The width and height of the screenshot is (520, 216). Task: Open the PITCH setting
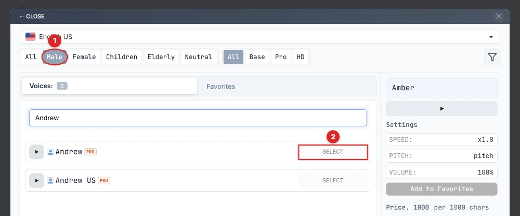(441, 156)
